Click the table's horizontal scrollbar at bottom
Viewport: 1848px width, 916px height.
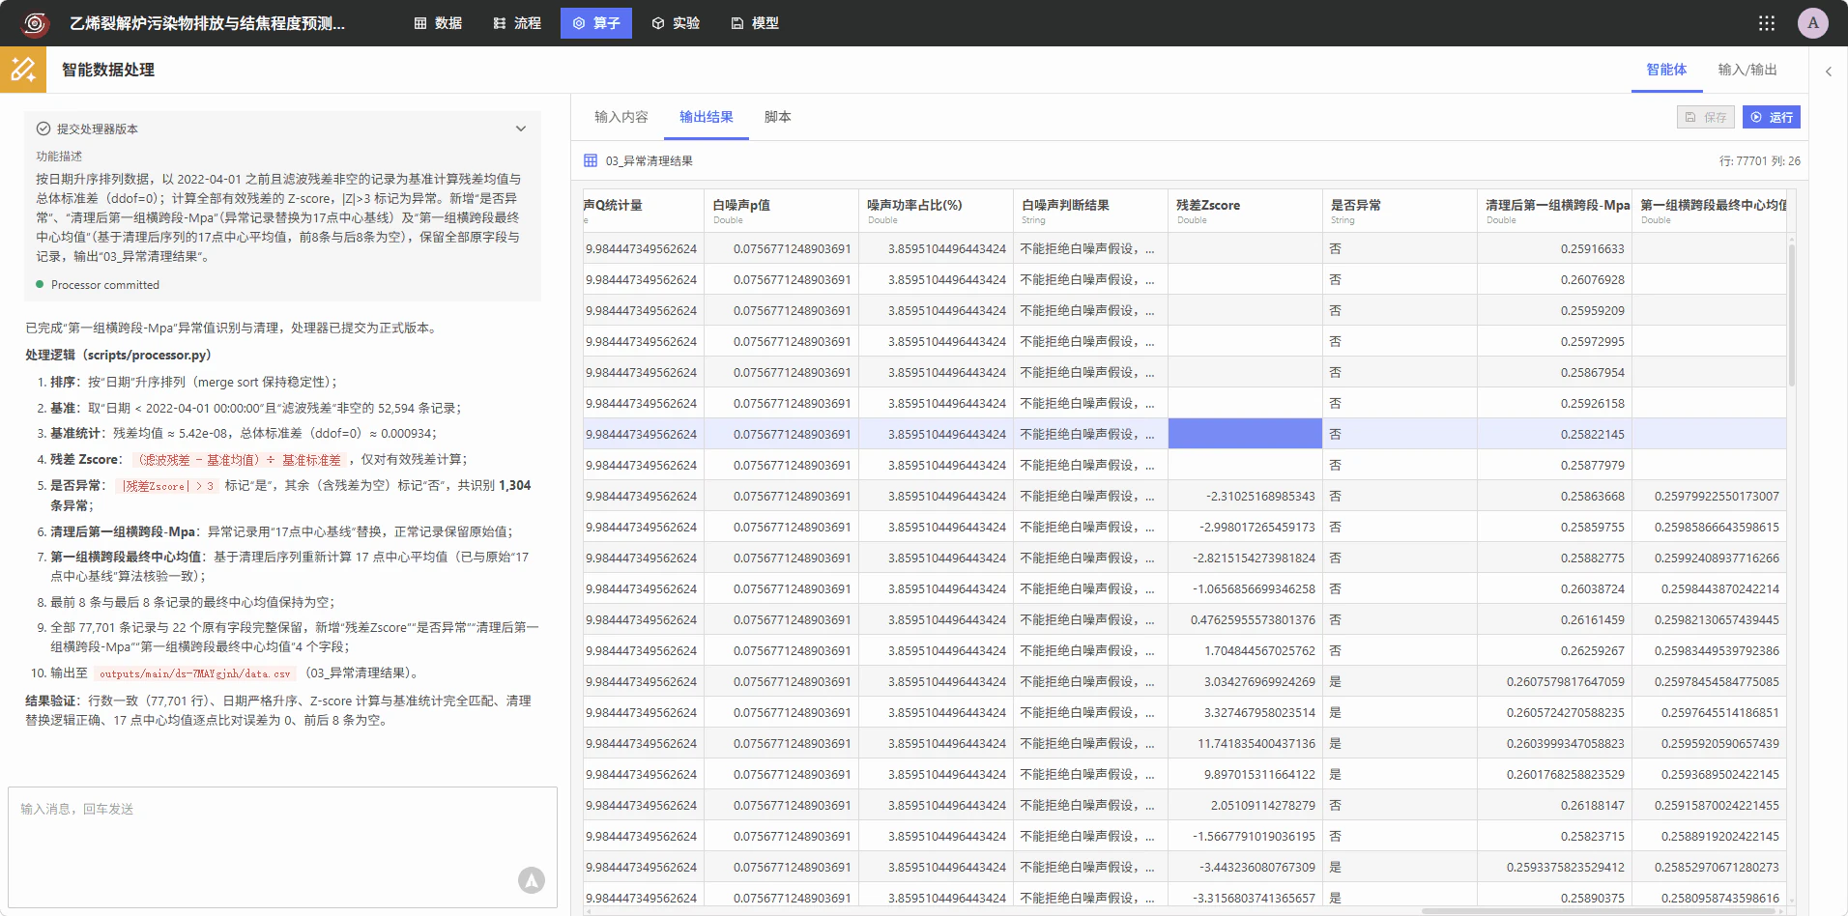[x=1600, y=910]
